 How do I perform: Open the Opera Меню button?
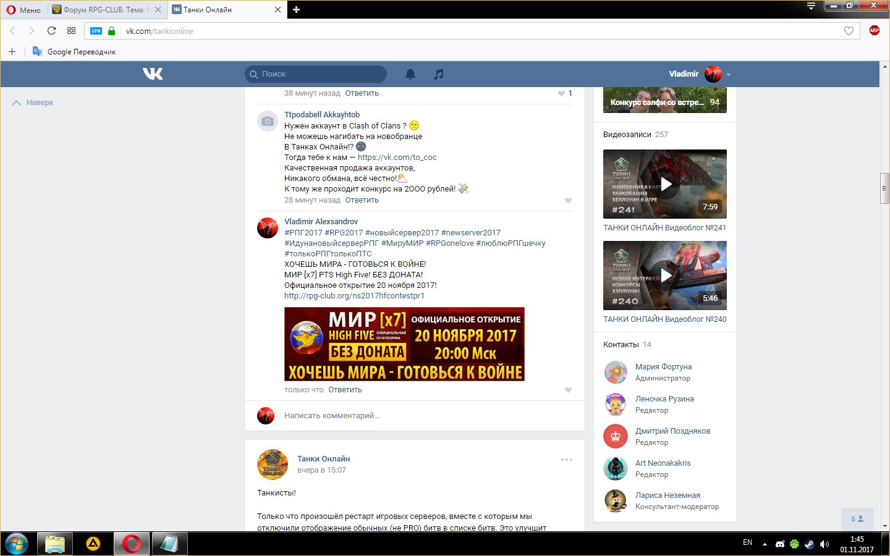tap(23, 10)
